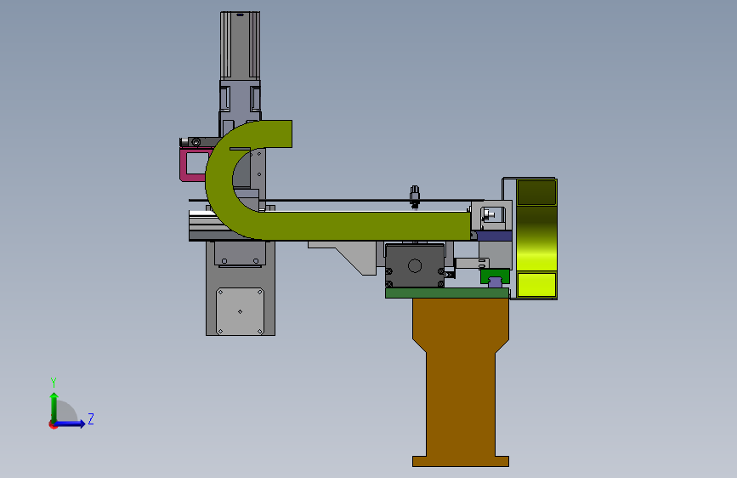Select the small black fitting atop the rail
Image resolution: width=737 pixels, height=478 pixels.
pos(415,196)
